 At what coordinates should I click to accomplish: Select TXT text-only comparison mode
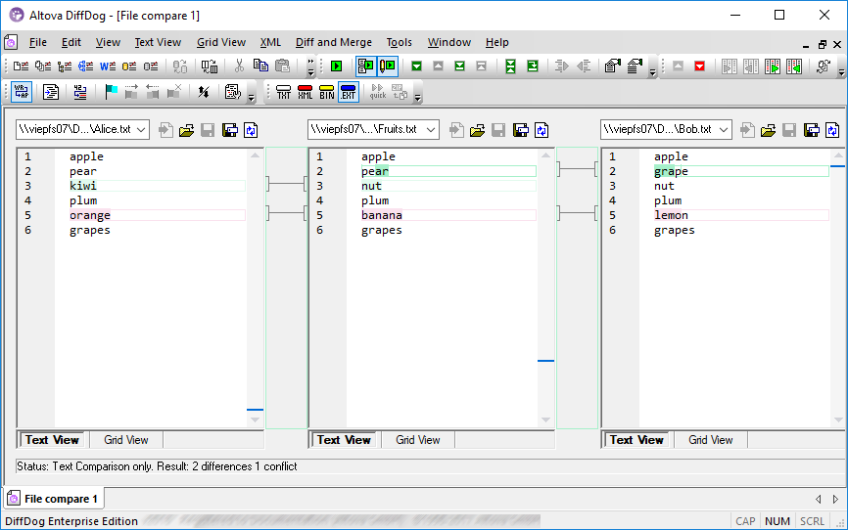pos(283,92)
